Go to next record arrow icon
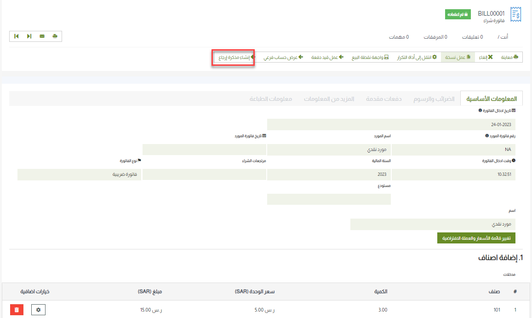The height and width of the screenshot is (318, 532). 29,36
